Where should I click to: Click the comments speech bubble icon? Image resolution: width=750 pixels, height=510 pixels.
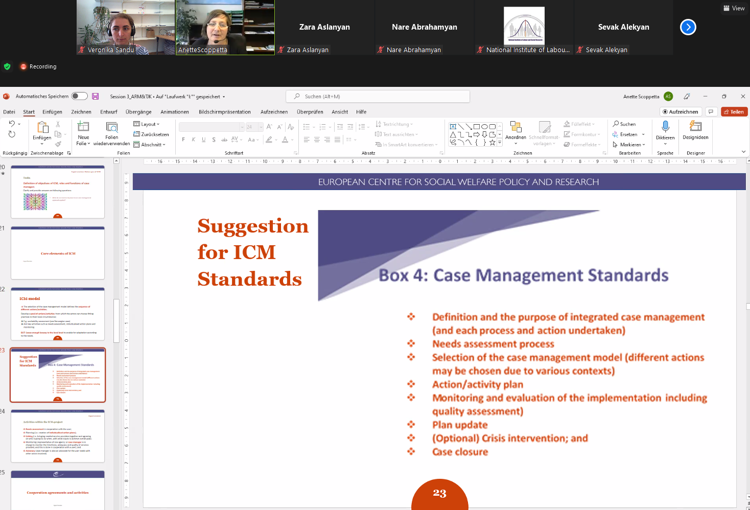711,111
